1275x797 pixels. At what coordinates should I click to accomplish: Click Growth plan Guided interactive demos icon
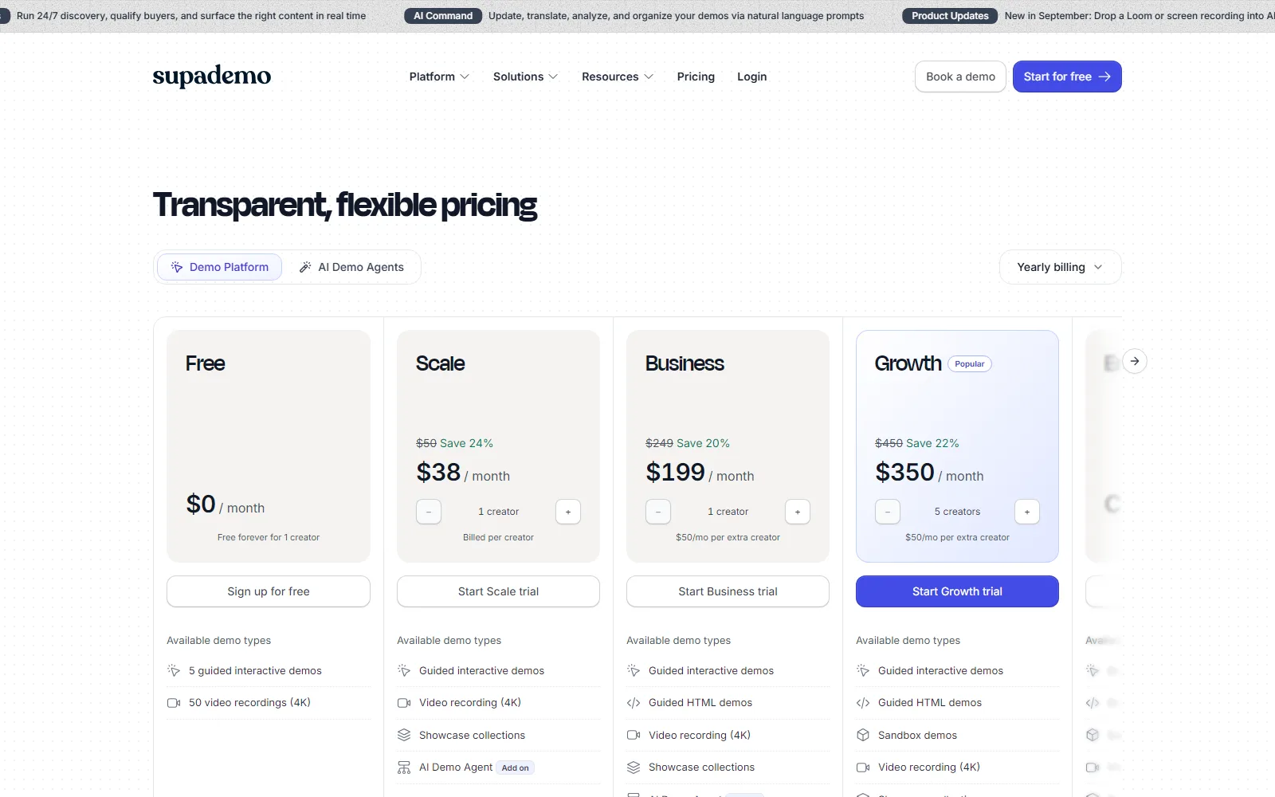[863, 670]
